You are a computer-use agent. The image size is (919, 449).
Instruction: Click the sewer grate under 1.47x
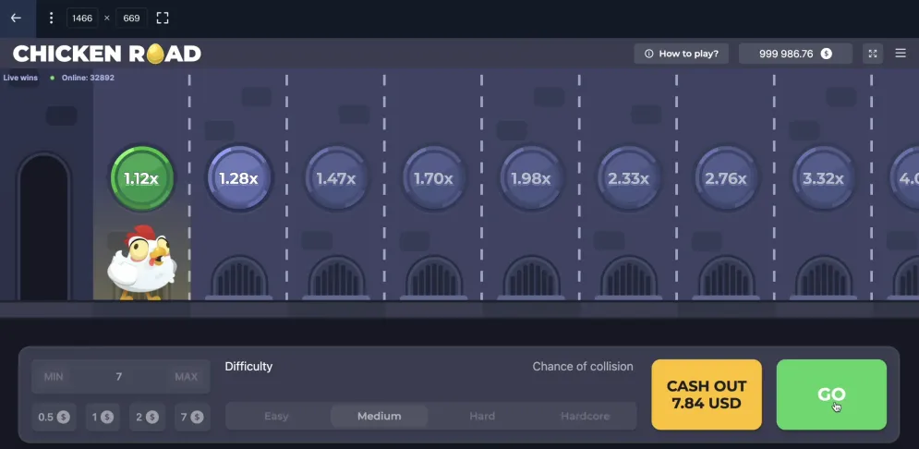[336, 278]
